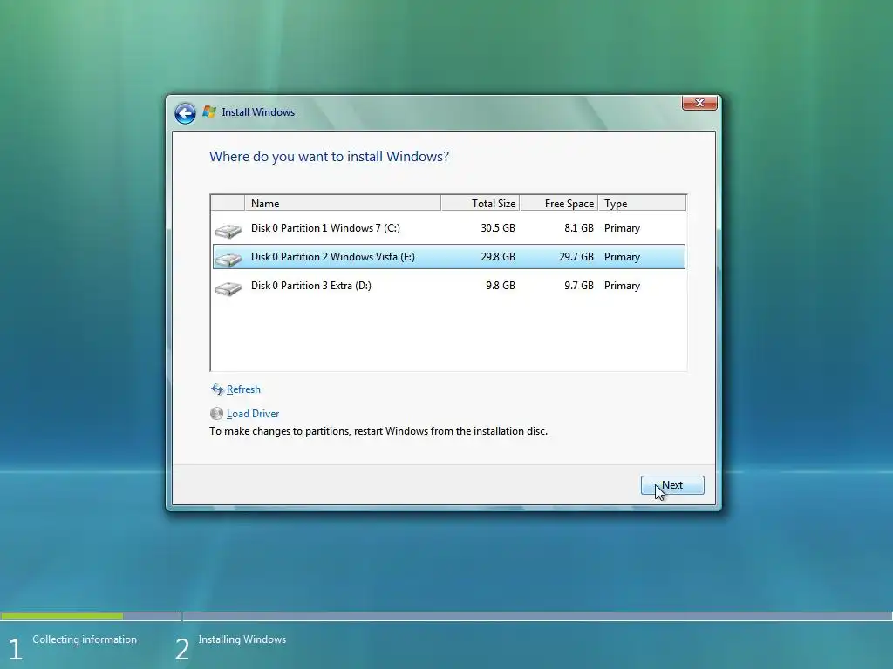Click the "Where do you want to install Windows?" heading
Screen dimensions: 893x669
point(329,157)
